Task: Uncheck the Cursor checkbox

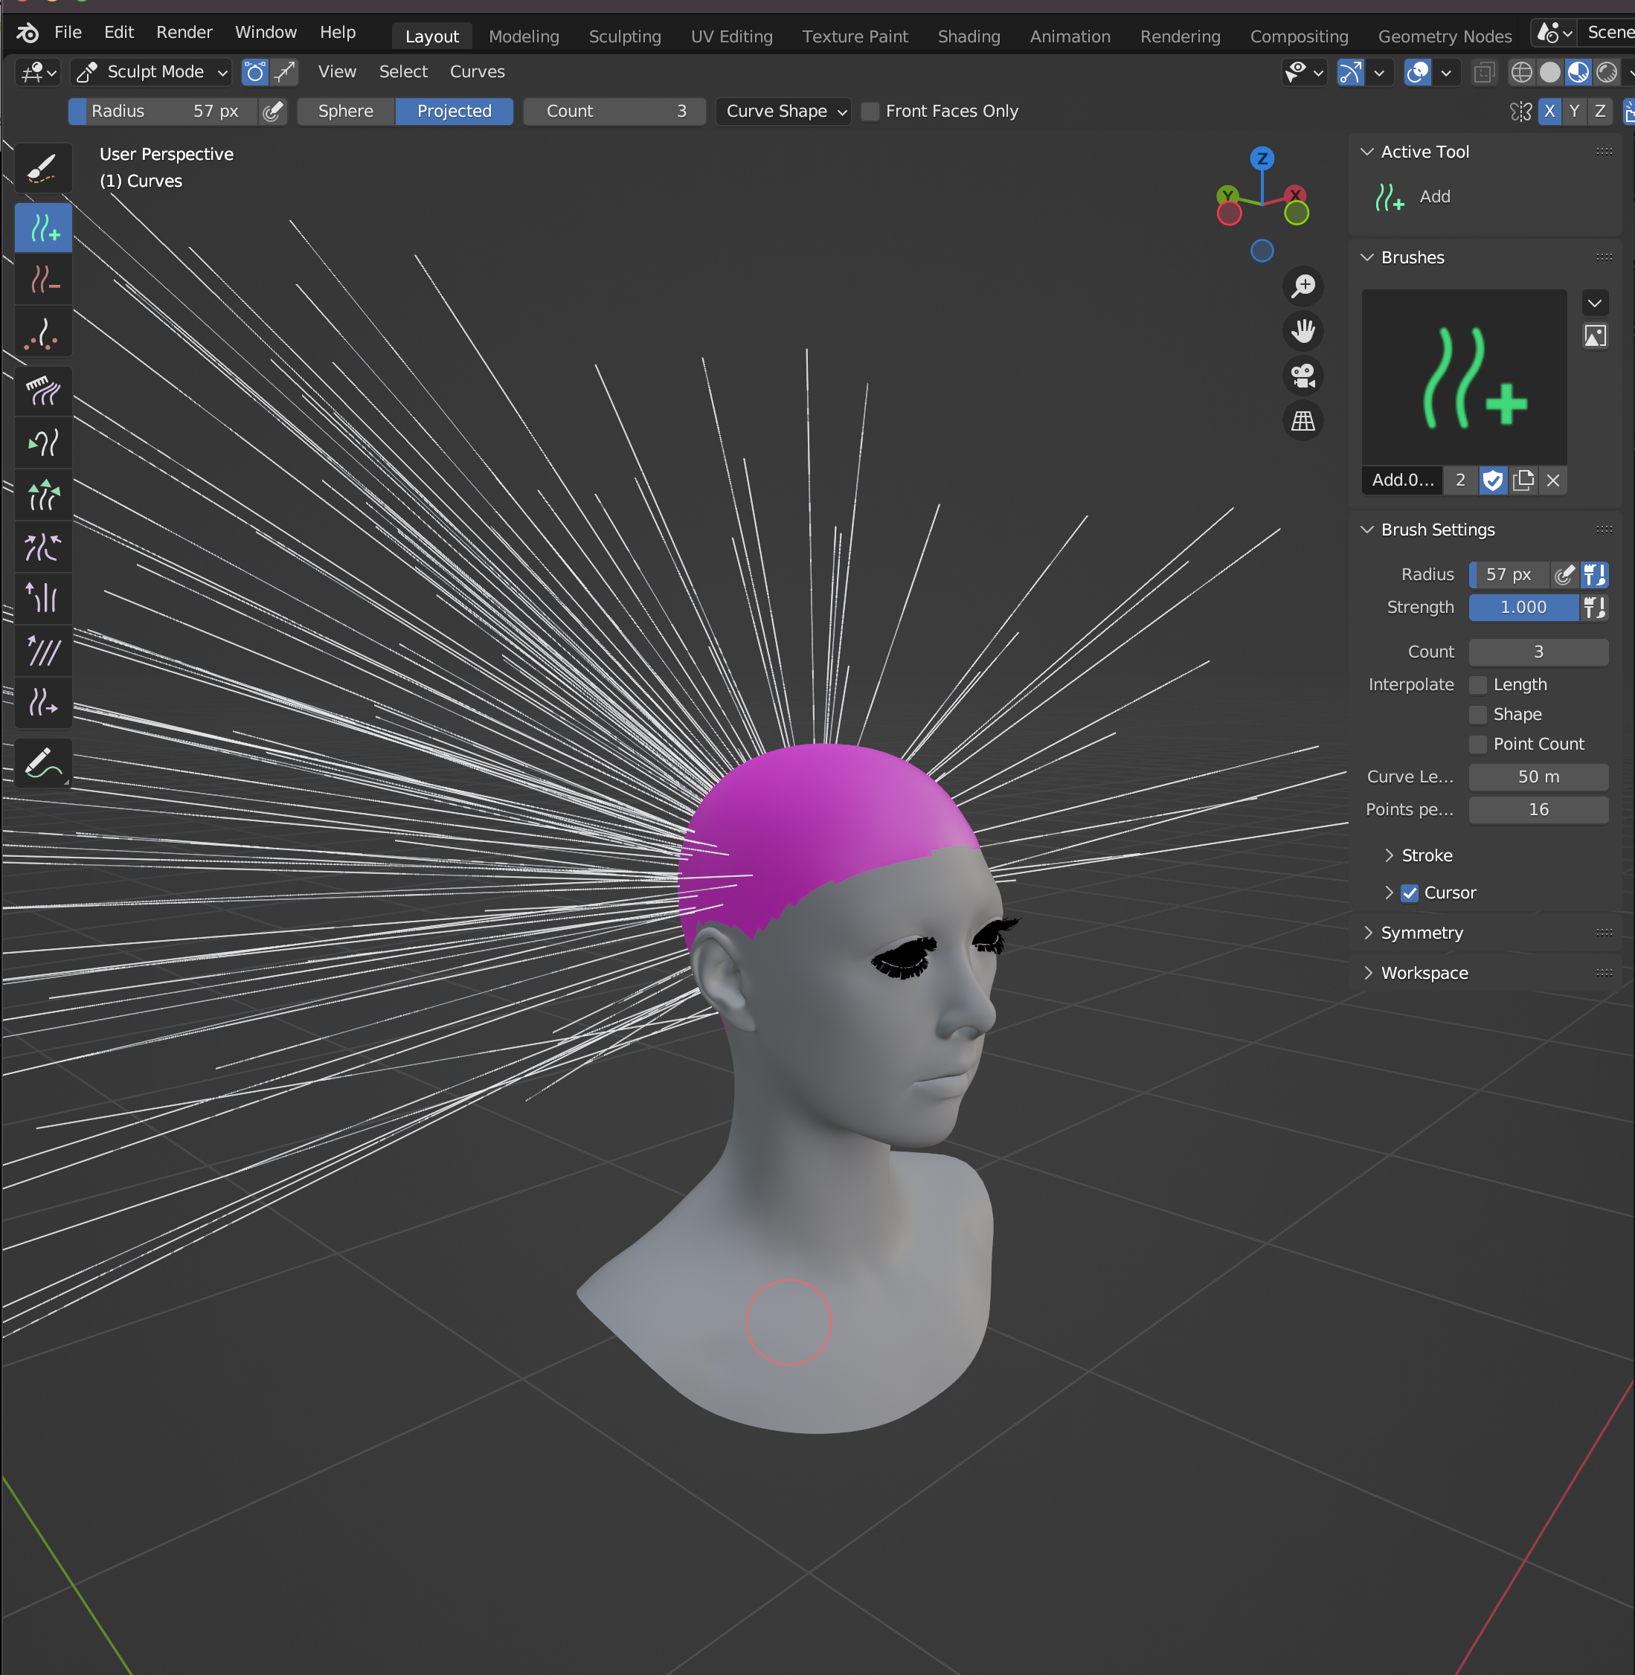Action: pos(1409,893)
